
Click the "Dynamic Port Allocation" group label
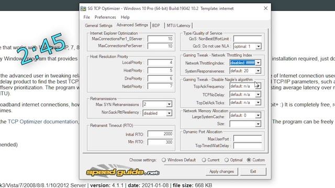[x=203, y=132]
